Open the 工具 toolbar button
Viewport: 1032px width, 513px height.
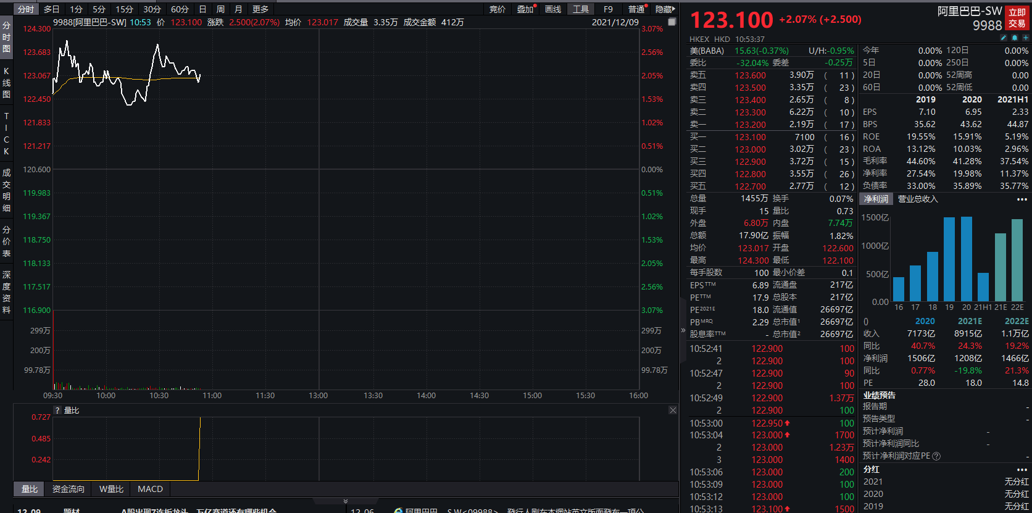(581, 9)
